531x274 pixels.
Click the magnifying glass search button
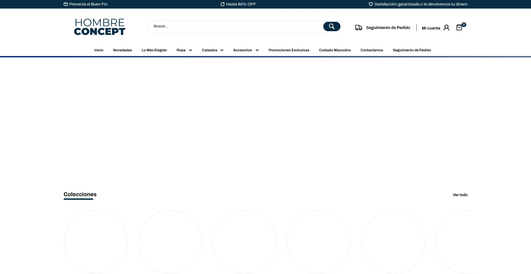pyautogui.click(x=332, y=26)
